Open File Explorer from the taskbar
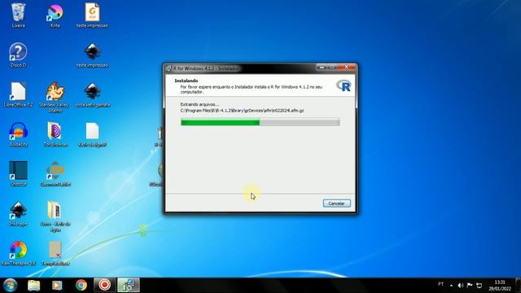 [34, 285]
